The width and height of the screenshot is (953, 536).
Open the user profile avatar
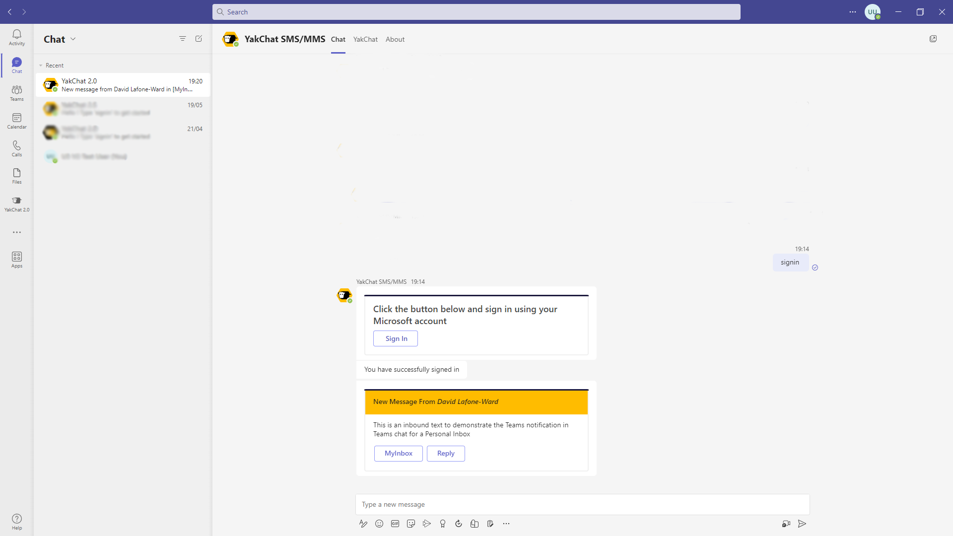point(873,12)
